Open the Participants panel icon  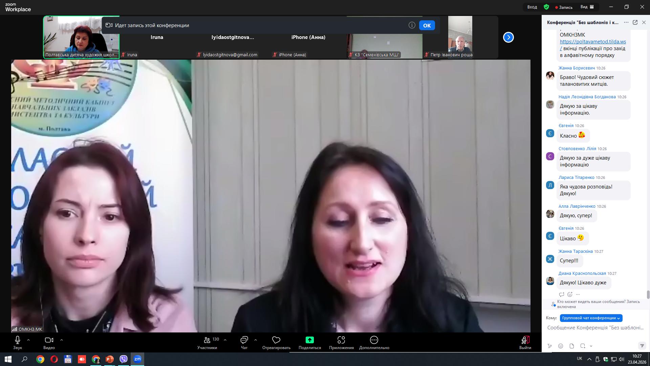pyautogui.click(x=207, y=340)
